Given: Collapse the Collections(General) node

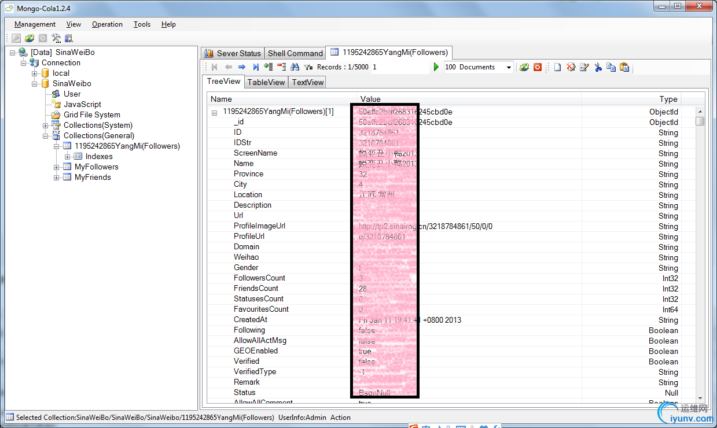Looking at the screenshot, I should pyautogui.click(x=46, y=136).
